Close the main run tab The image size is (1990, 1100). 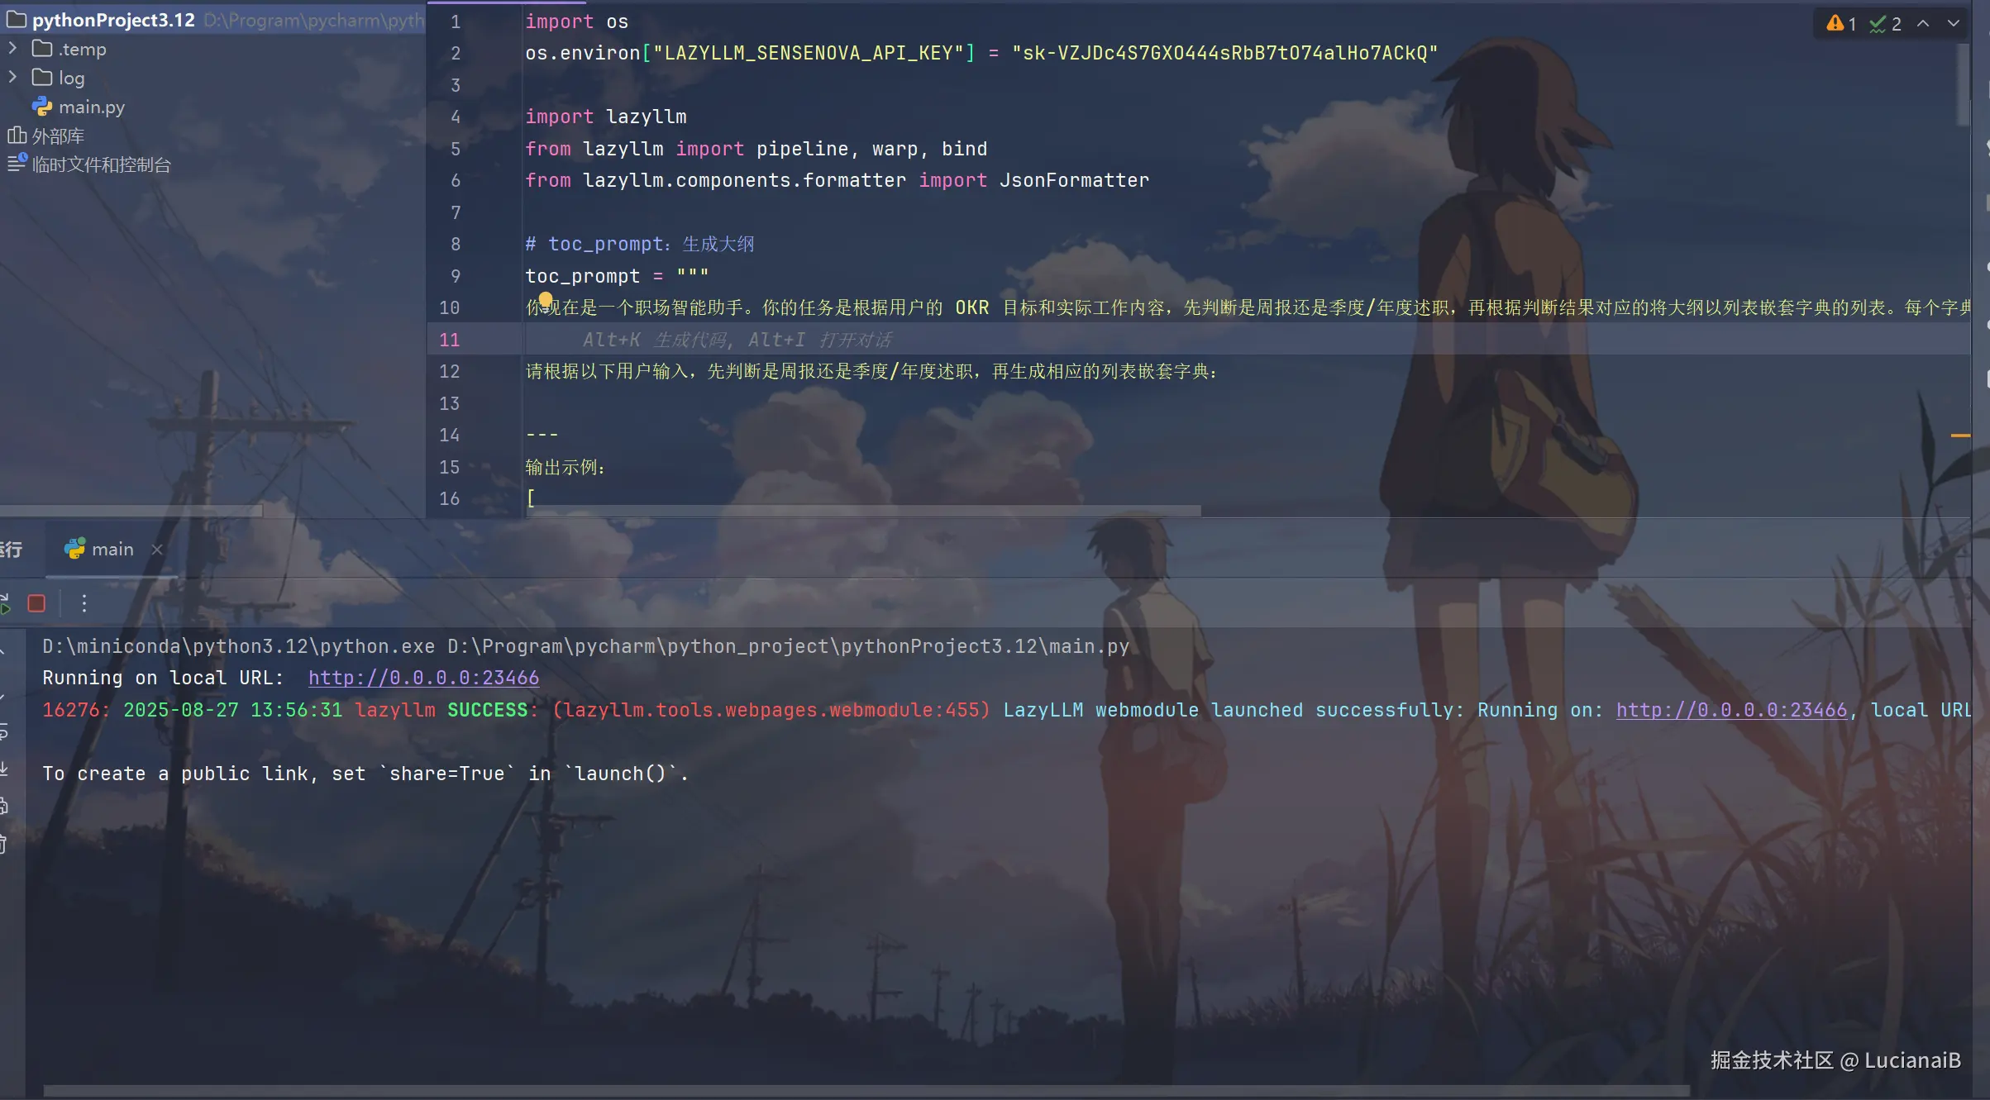pos(157,549)
